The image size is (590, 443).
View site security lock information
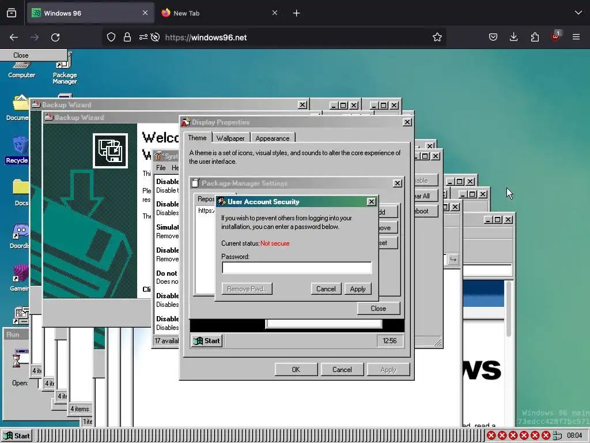(127, 37)
